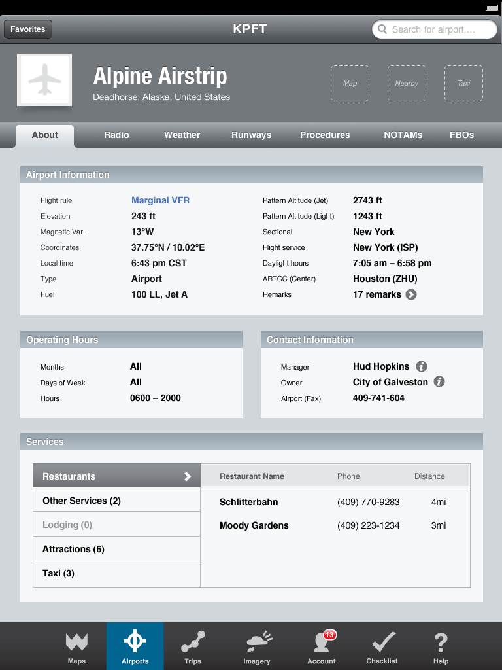Image resolution: width=502 pixels, height=670 pixels.
Task: Select Other Services (2) category
Action: [x=116, y=501]
